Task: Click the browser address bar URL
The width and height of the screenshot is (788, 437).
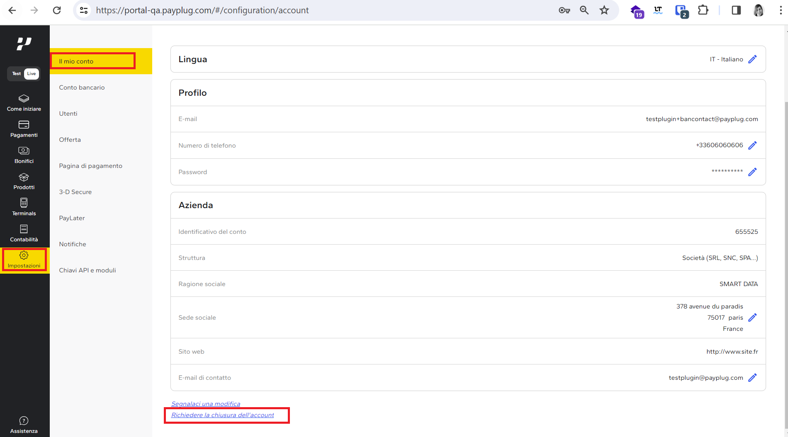Action: [x=202, y=10]
